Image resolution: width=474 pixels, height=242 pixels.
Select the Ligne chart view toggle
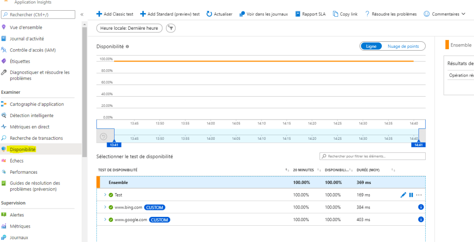point(371,46)
